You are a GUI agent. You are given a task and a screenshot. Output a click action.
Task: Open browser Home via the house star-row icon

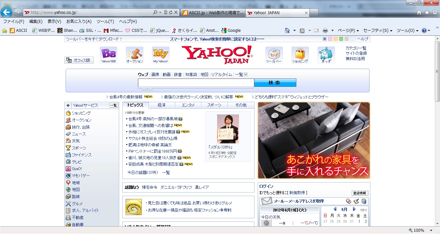[x=419, y=12]
